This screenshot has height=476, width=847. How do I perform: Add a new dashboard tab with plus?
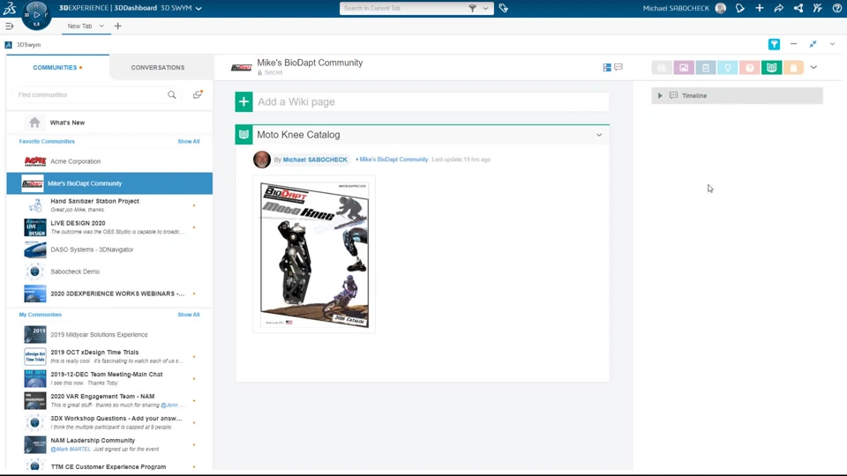click(x=117, y=26)
